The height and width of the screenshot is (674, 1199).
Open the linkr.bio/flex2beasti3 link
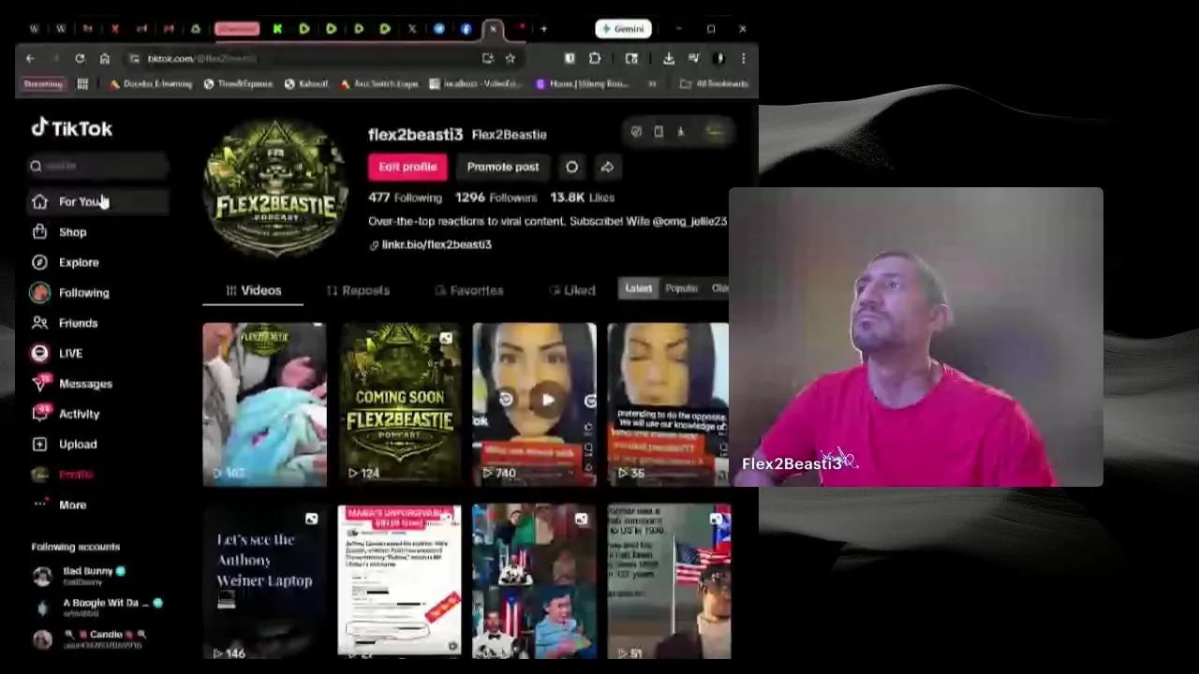click(x=436, y=244)
